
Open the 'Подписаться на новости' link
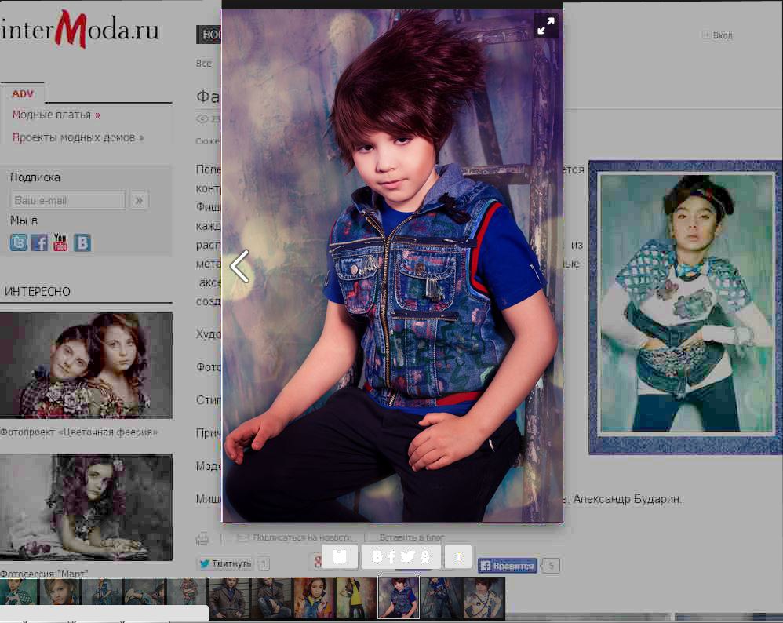coord(302,537)
